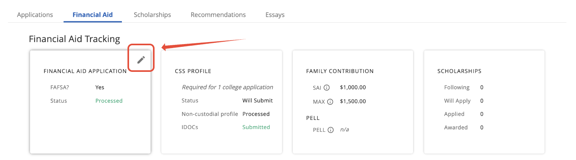576x160 pixels.
Task: Select the Financial Aid tab
Action: (92, 15)
